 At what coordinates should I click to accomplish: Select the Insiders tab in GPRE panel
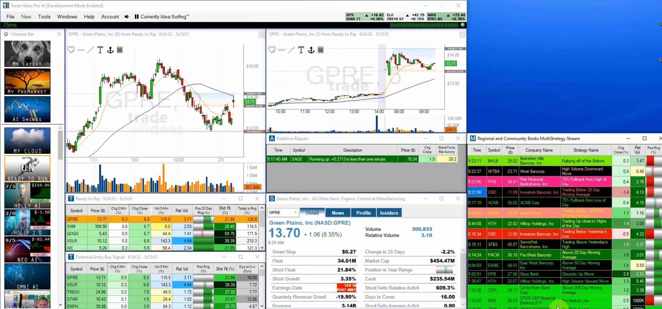tap(389, 213)
